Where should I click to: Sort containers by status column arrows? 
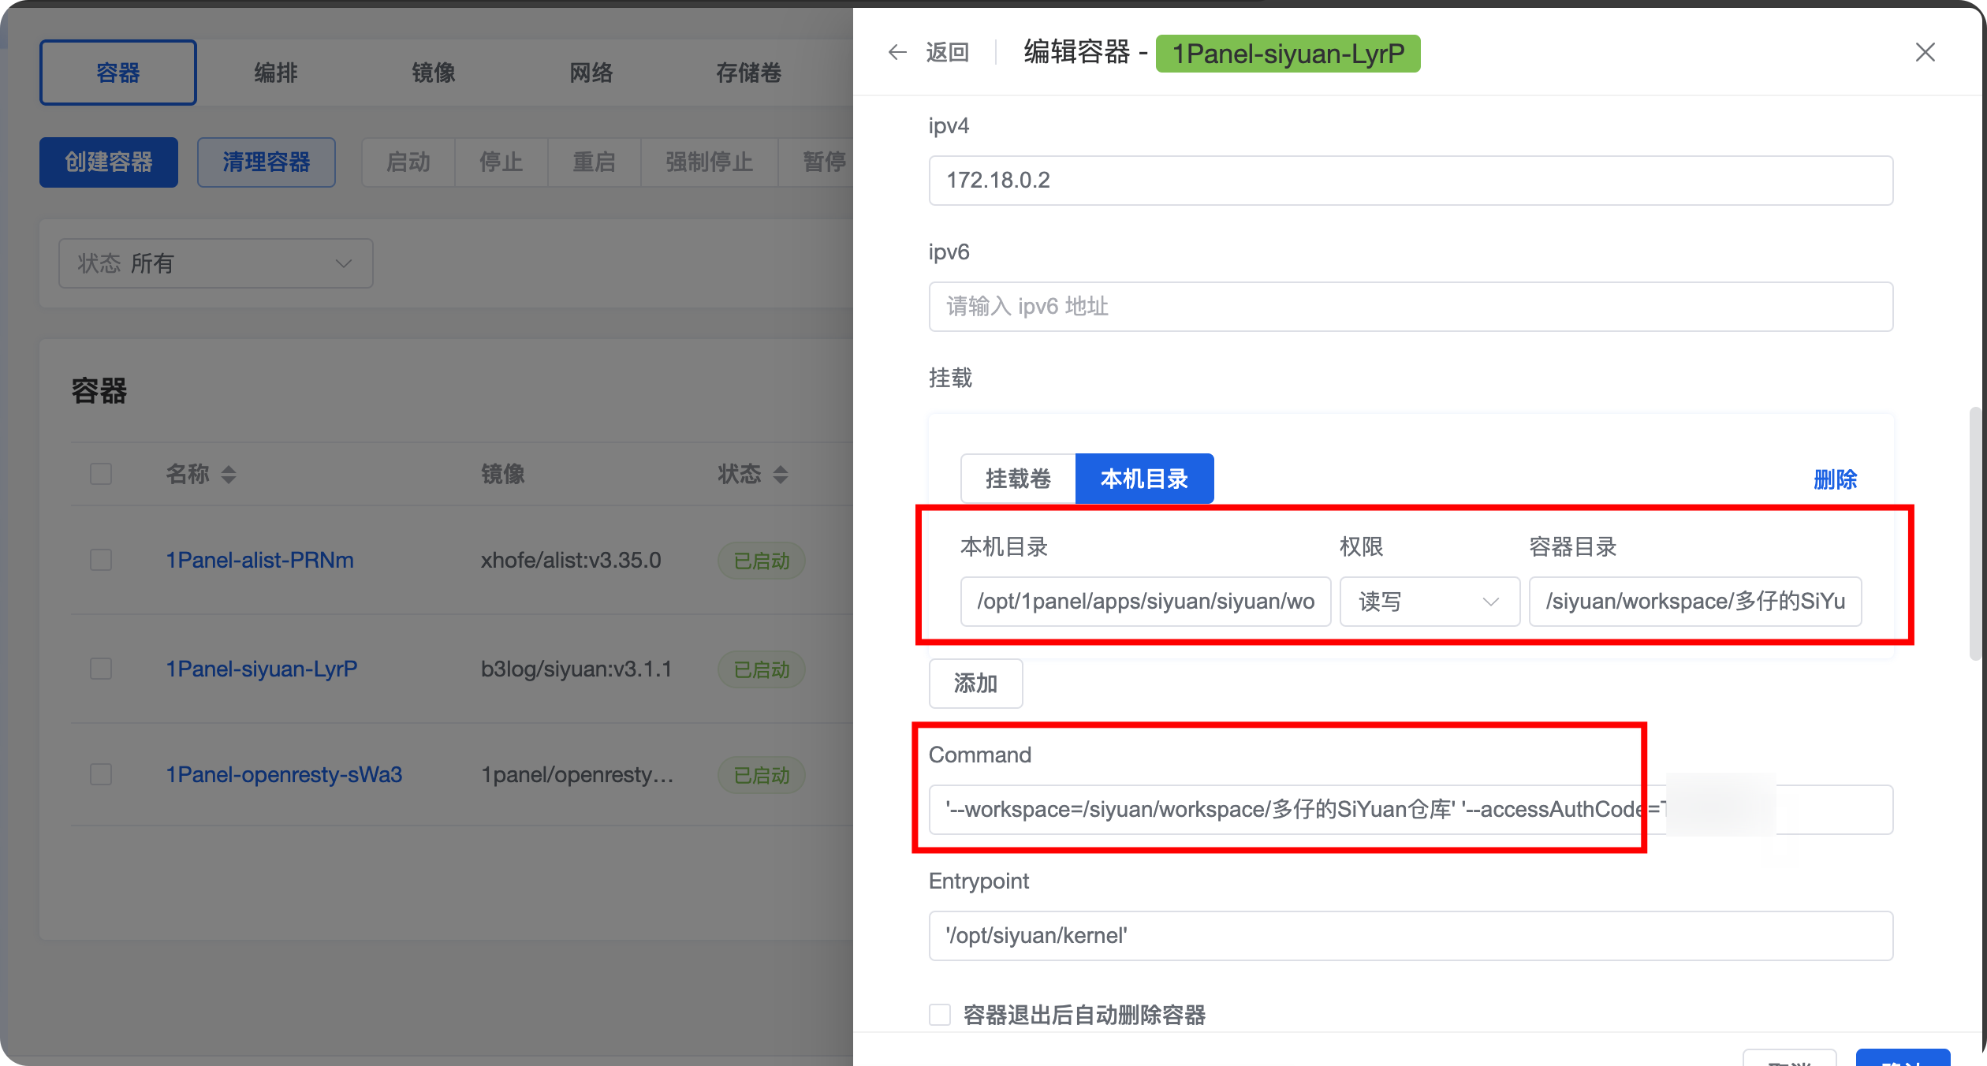point(781,475)
